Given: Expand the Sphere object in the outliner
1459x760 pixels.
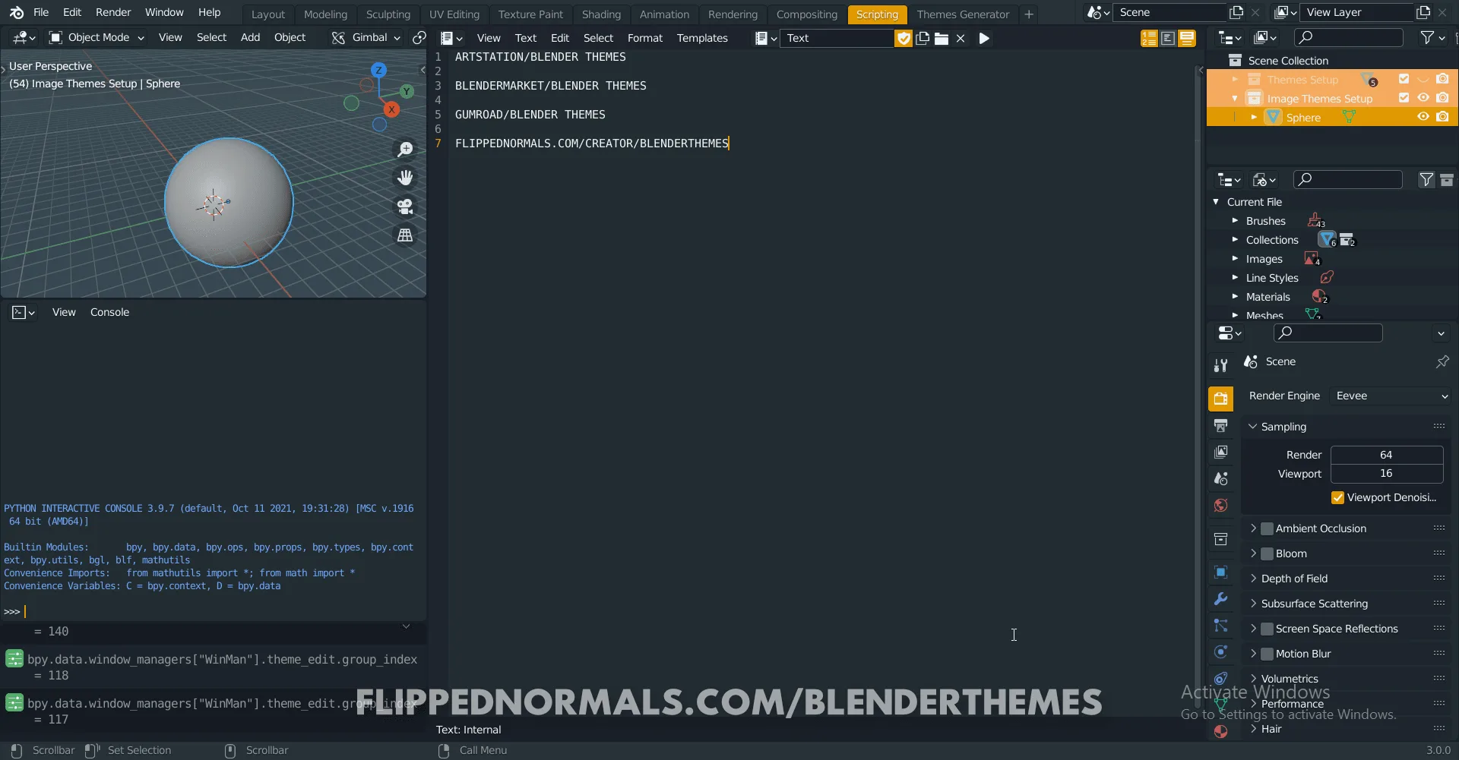Looking at the screenshot, I should pos(1255,117).
